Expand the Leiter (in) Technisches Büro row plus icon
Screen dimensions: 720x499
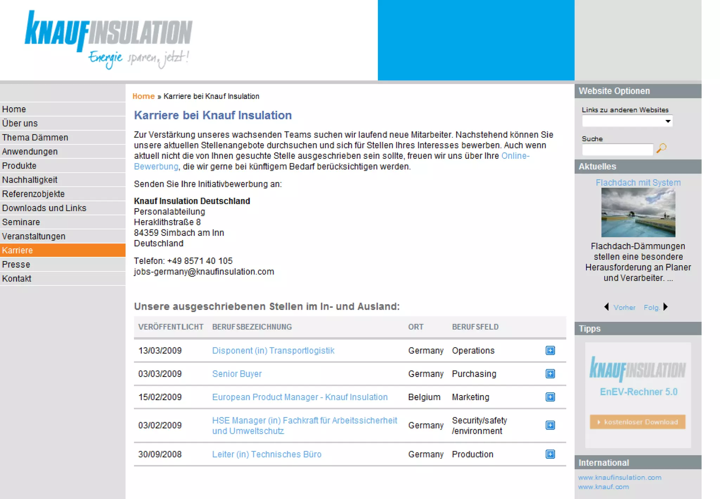coord(550,454)
